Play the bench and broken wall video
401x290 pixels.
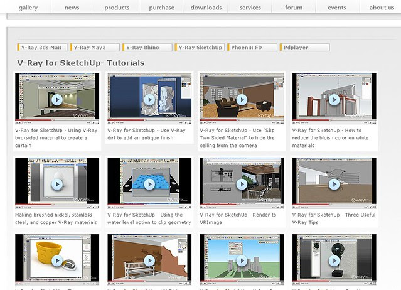tap(149, 261)
